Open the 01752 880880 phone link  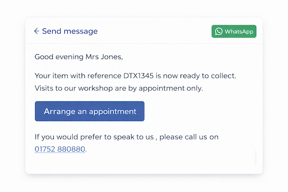(60, 149)
